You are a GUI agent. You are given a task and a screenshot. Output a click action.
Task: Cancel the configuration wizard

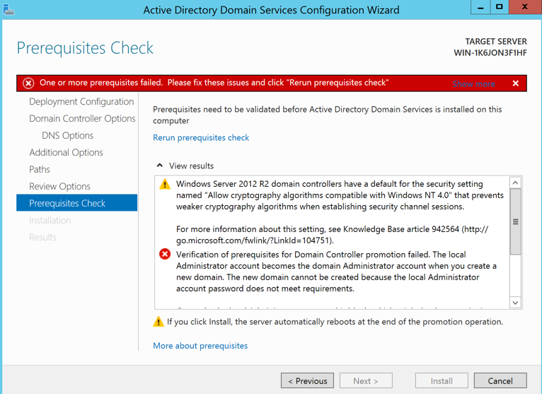click(500, 381)
